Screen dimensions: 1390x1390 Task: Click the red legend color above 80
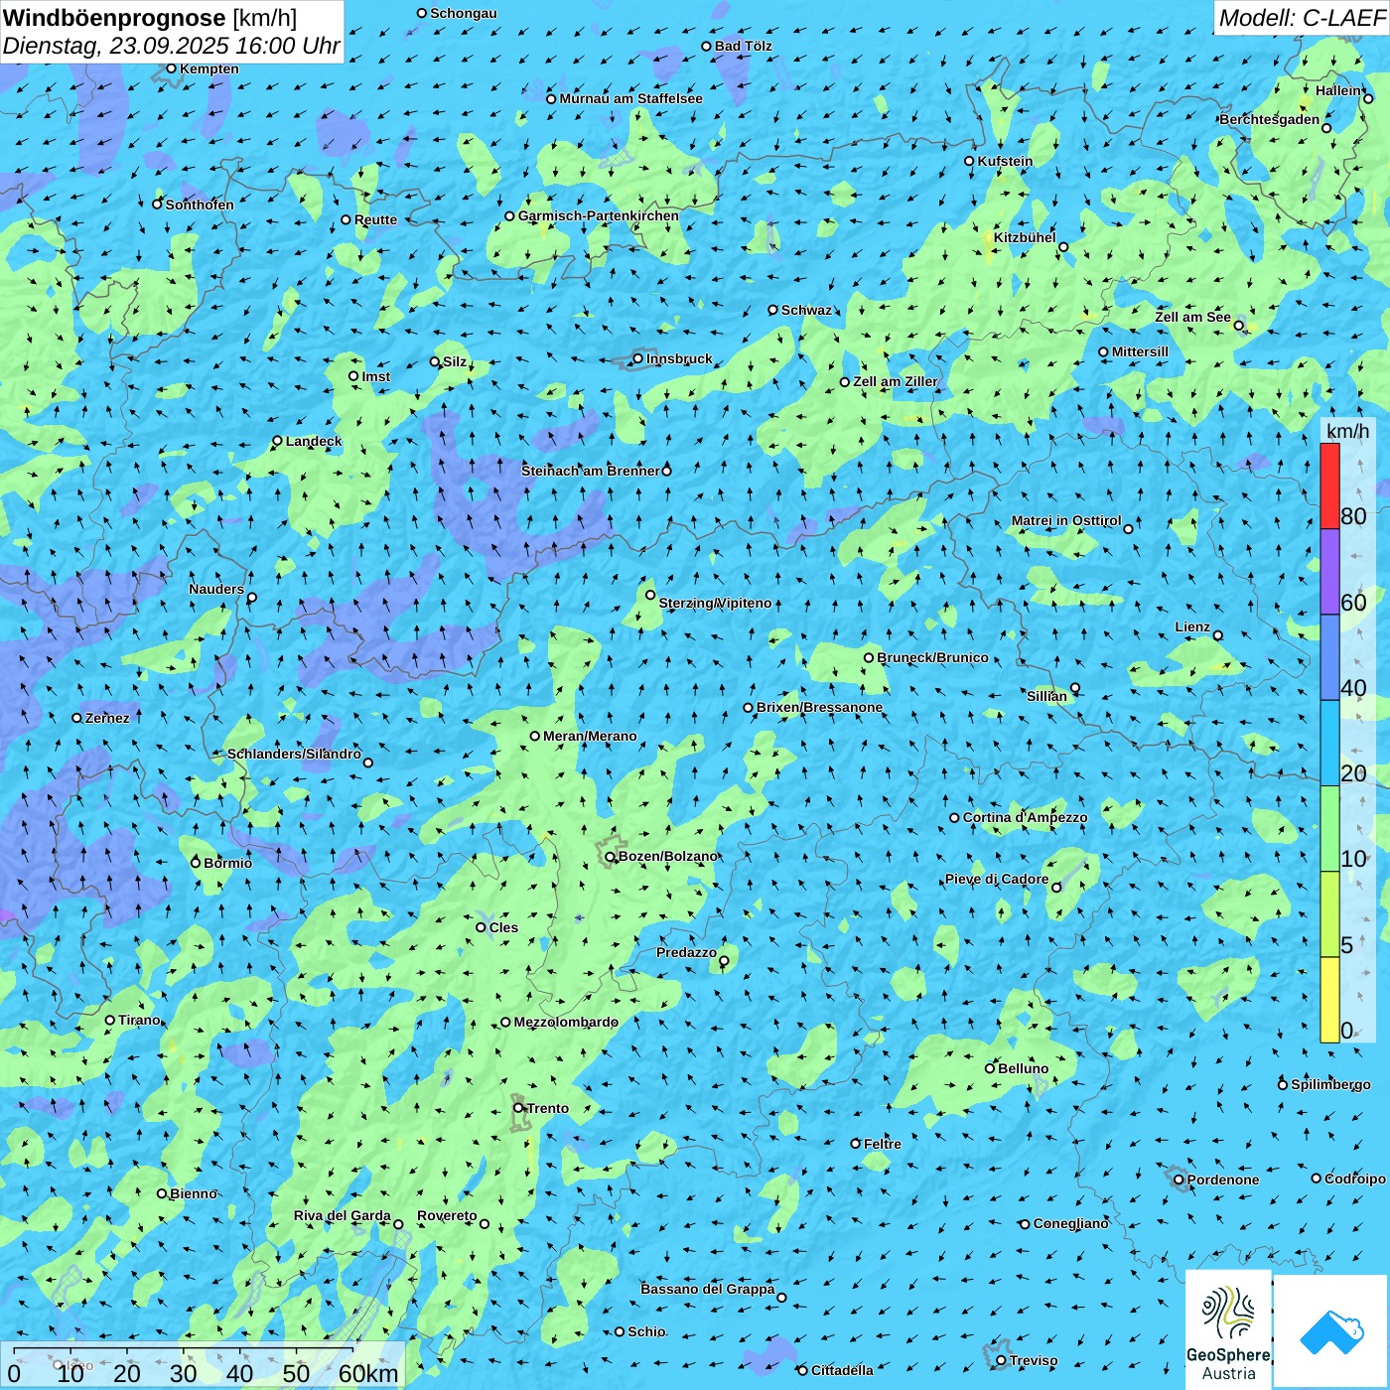1329,486
